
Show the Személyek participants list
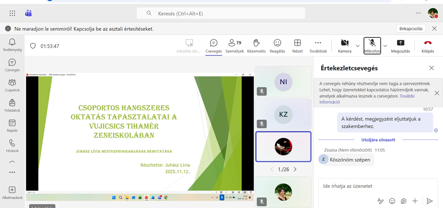234,46
